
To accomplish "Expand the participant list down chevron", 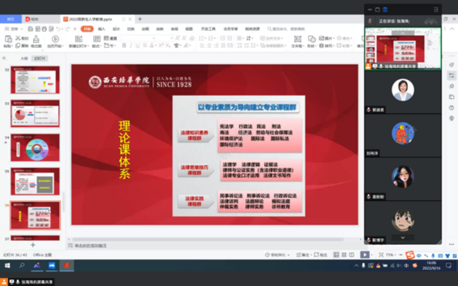I will [403, 238].
